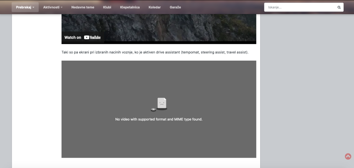Open the Koledar page
Image resolution: width=354 pixels, height=168 pixels.
(x=155, y=7)
